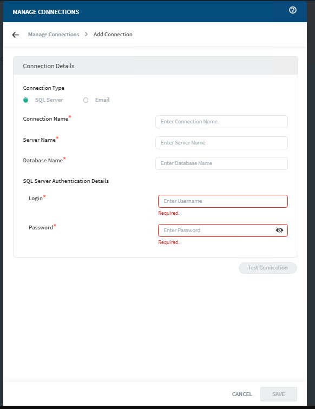The image size is (315, 409).
Task: Click the Manage Connections breadcrumb link
Action: click(x=54, y=35)
